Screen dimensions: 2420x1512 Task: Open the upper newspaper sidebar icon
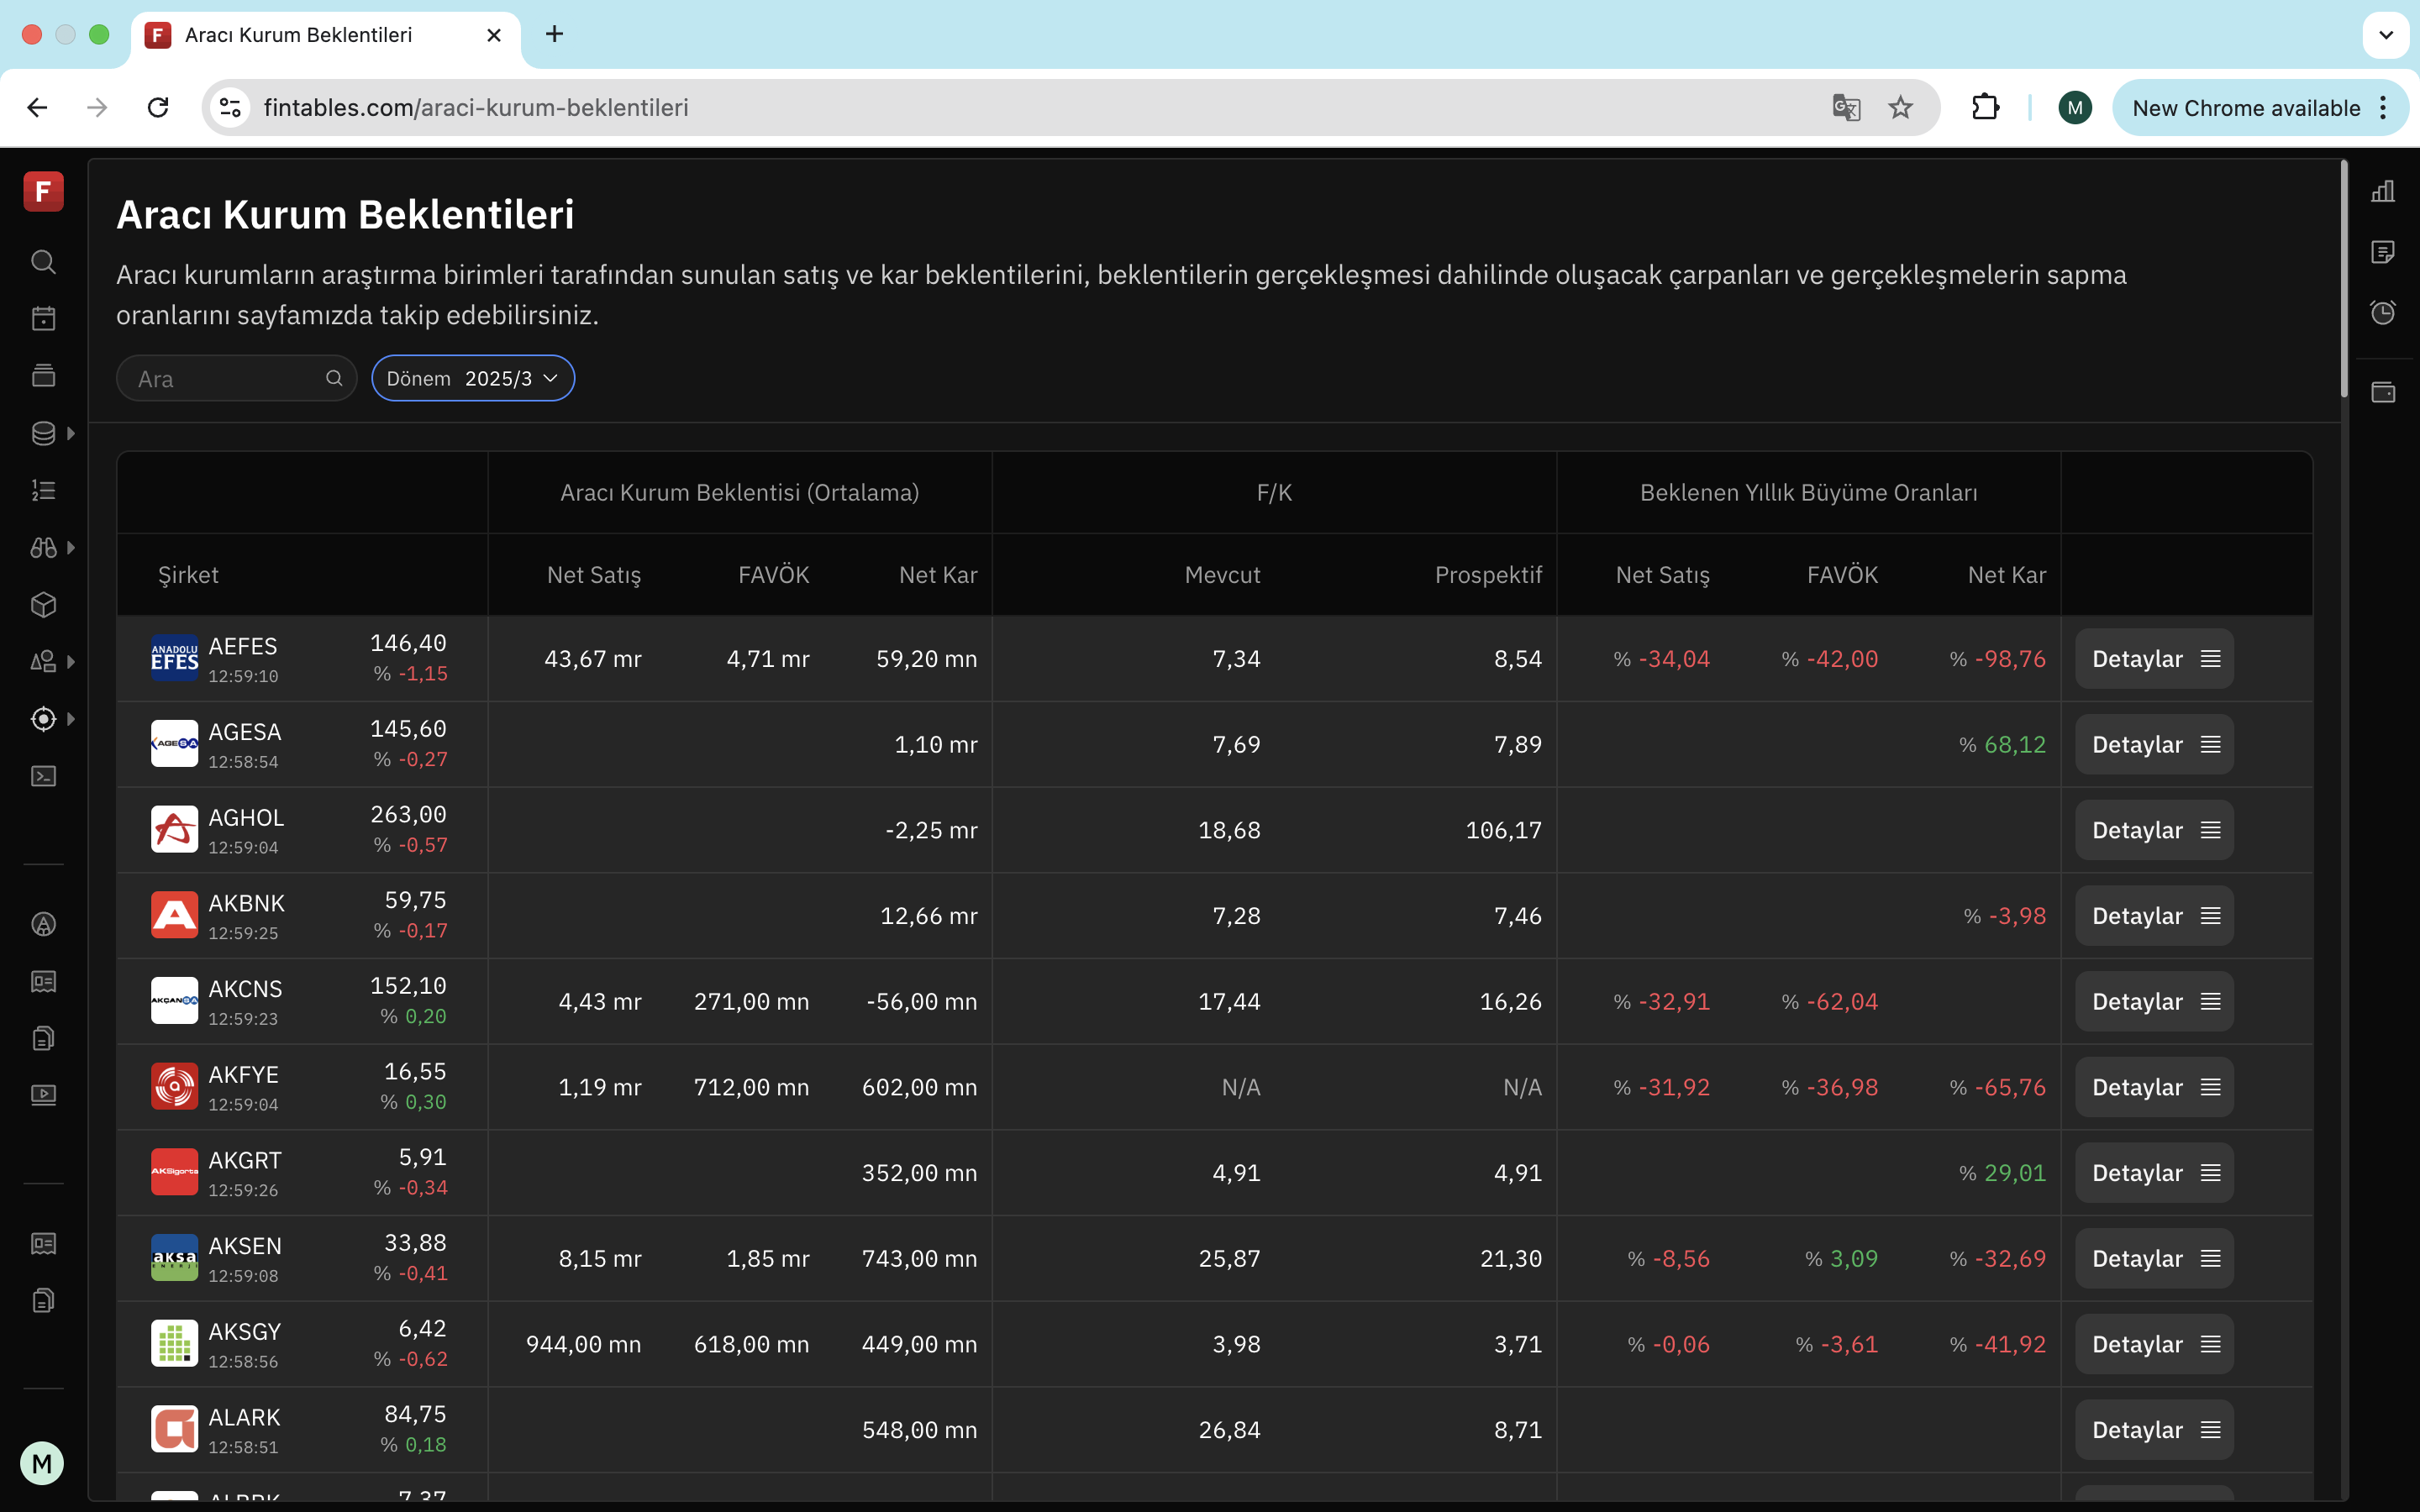(43, 981)
